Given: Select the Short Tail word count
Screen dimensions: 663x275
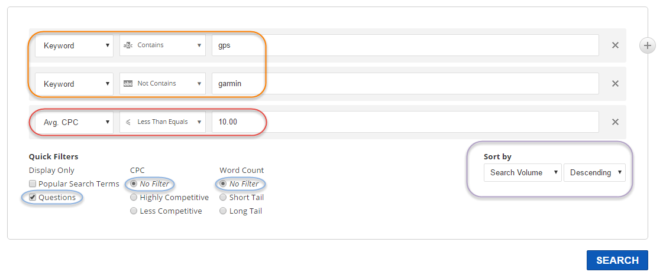Looking at the screenshot, I should (x=223, y=198).
